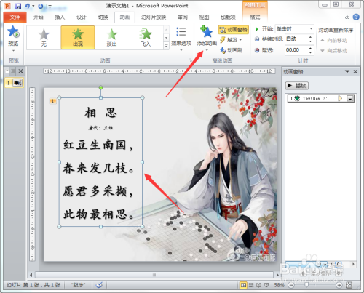Click the zoom out minus button
Screen dimensions: 364x293
click(x=291, y=285)
